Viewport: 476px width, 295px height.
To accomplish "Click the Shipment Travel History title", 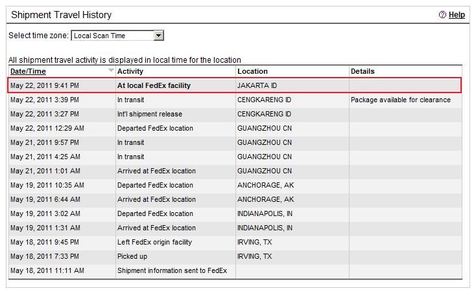I will 62,15.
